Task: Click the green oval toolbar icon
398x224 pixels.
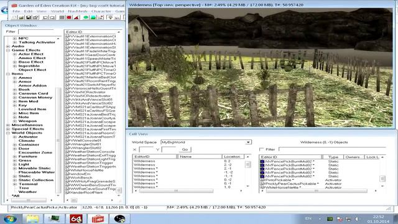Action: coord(86,17)
